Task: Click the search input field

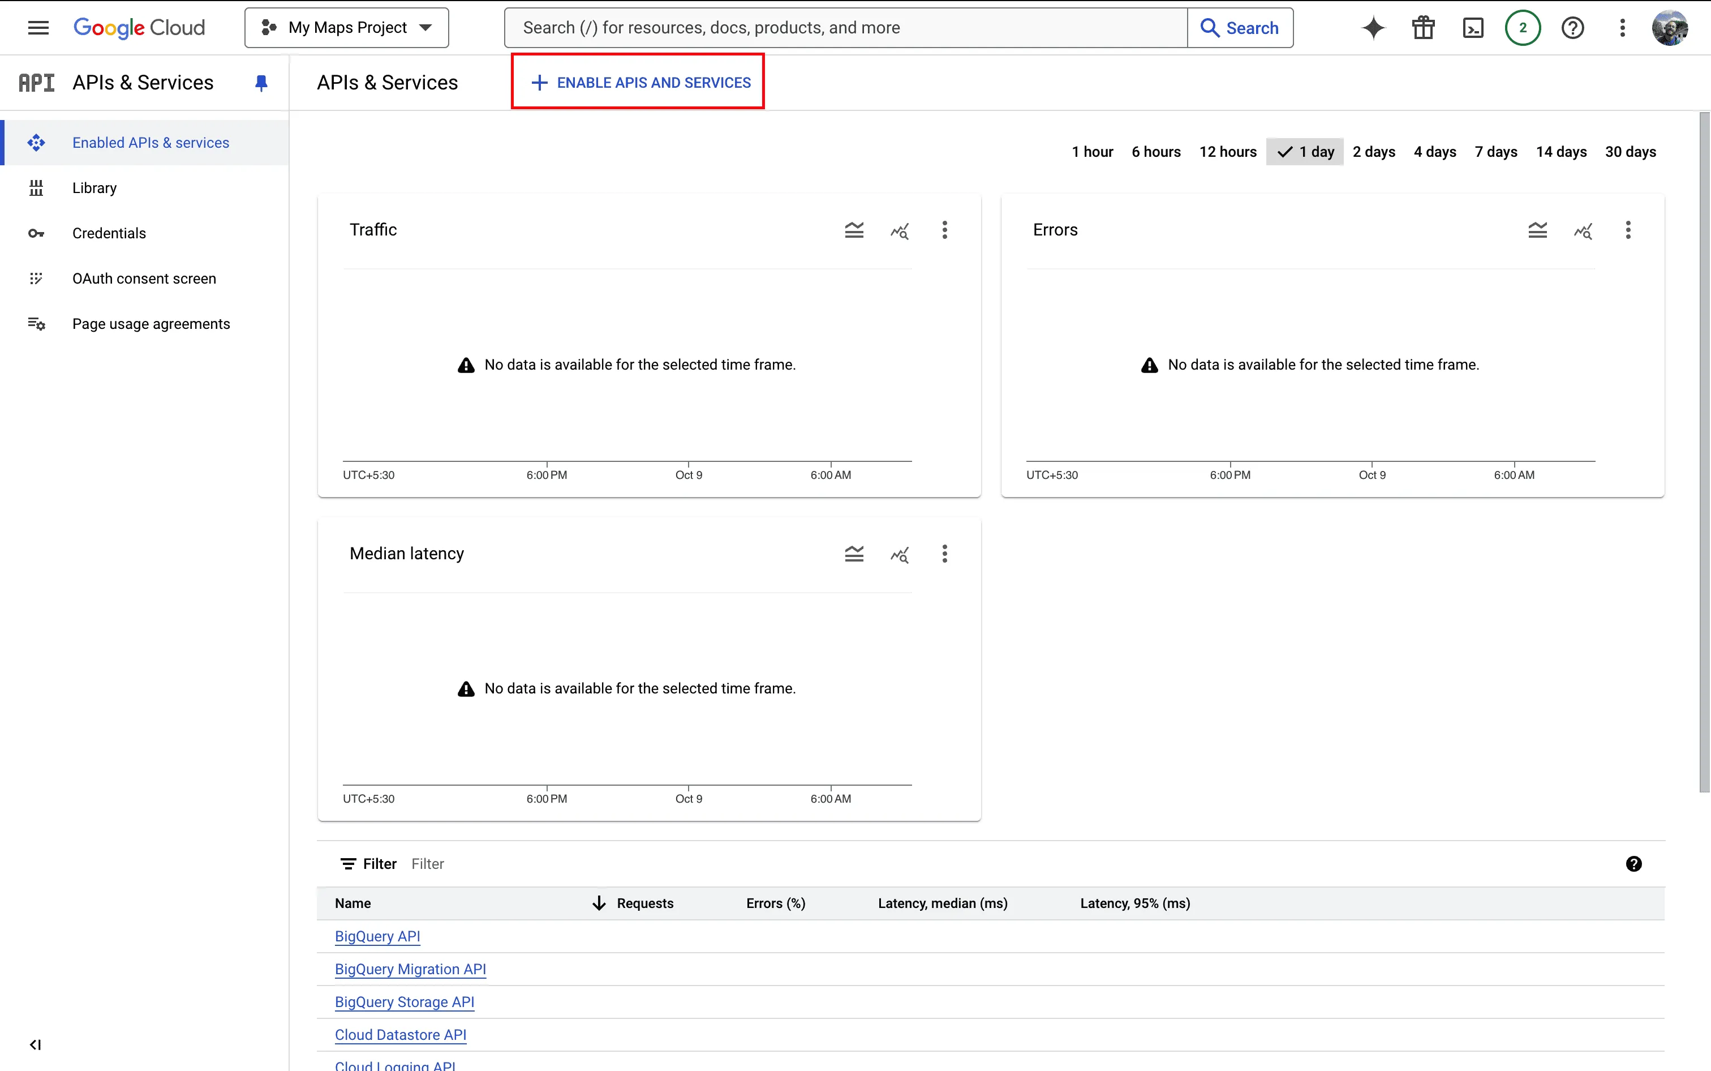Action: (846, 28)
